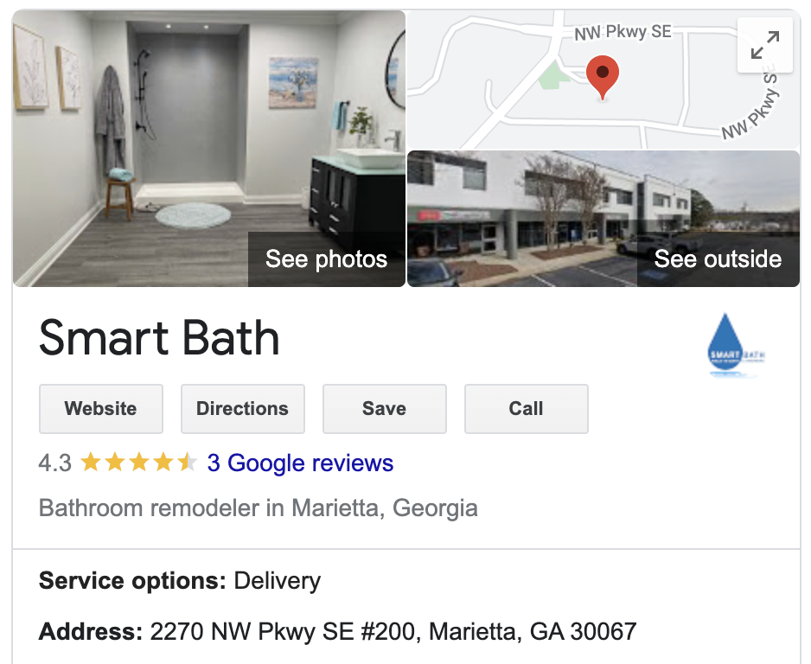Viewport: 811px width, 664px height.
Task: Get Directions to Smart Bath
Action: pos(243,409)
